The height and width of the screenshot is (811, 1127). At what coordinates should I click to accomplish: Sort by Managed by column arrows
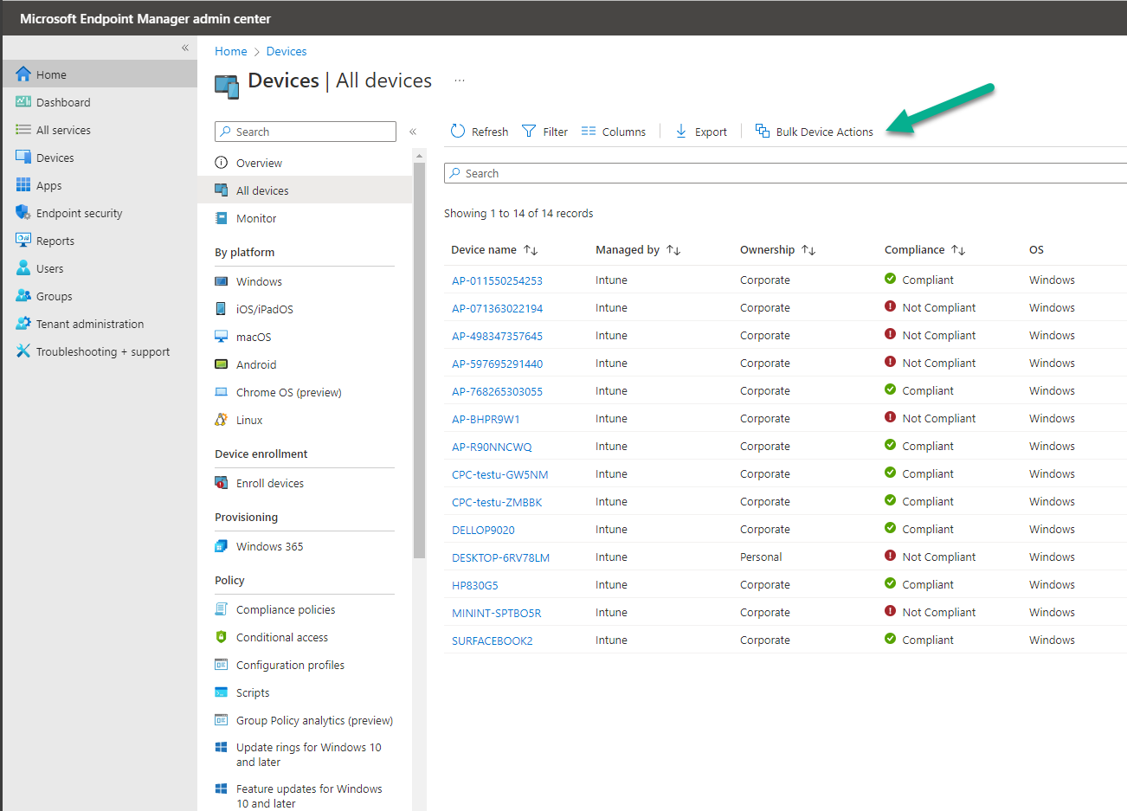[x=673, y=250]
